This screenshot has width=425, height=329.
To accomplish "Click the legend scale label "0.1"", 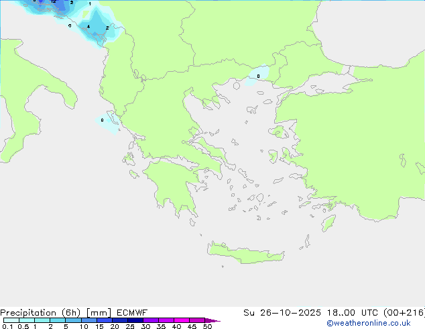I will 7,326.
